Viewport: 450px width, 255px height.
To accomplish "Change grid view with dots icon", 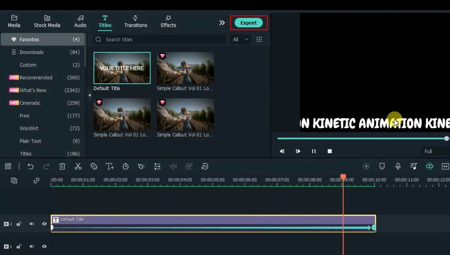I will (x=259, y=39).
